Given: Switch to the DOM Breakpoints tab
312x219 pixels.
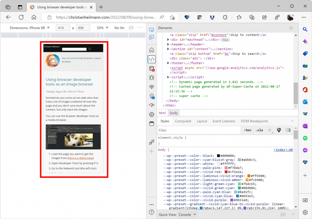Looking at the screenshot, I should coord(254,121).
